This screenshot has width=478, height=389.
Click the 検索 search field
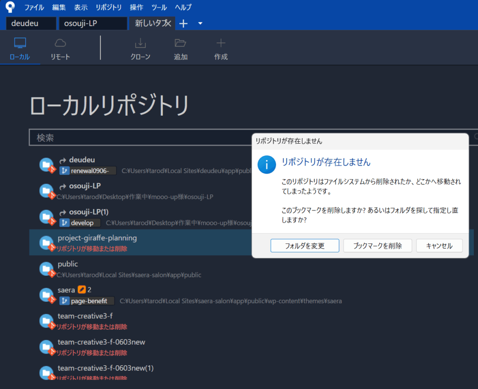click(140, 138)
